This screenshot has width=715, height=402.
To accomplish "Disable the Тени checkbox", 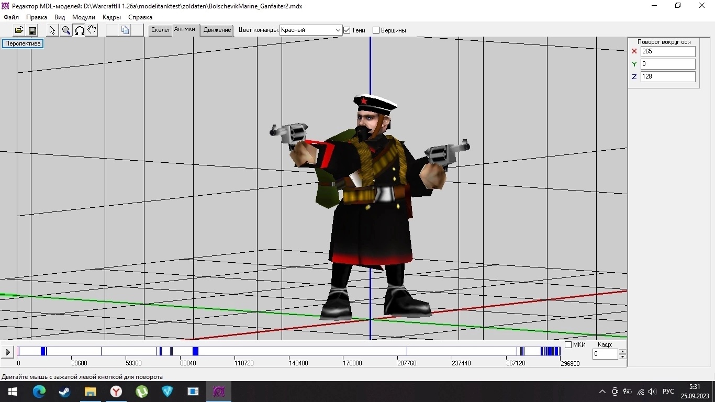I will click(347, 30).
